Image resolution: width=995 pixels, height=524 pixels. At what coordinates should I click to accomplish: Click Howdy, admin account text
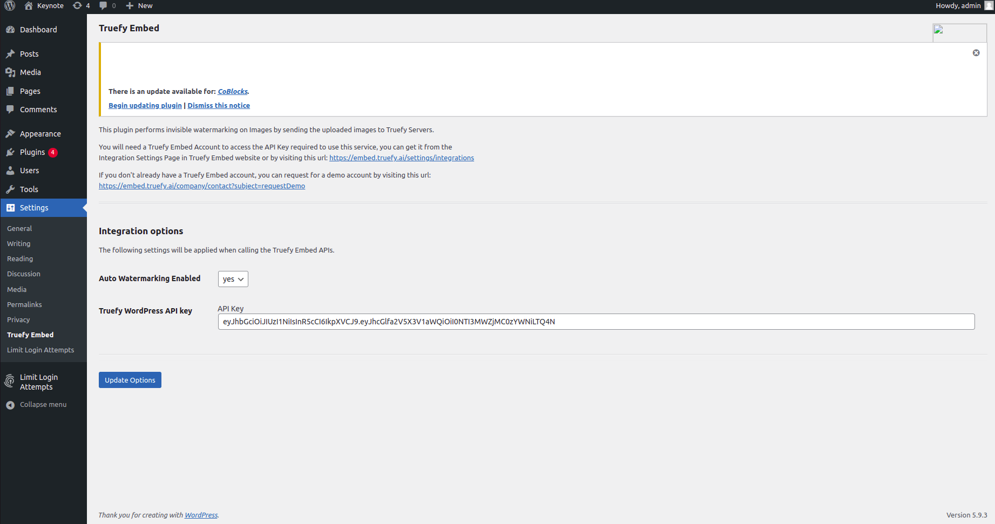(x=958, y=6)
